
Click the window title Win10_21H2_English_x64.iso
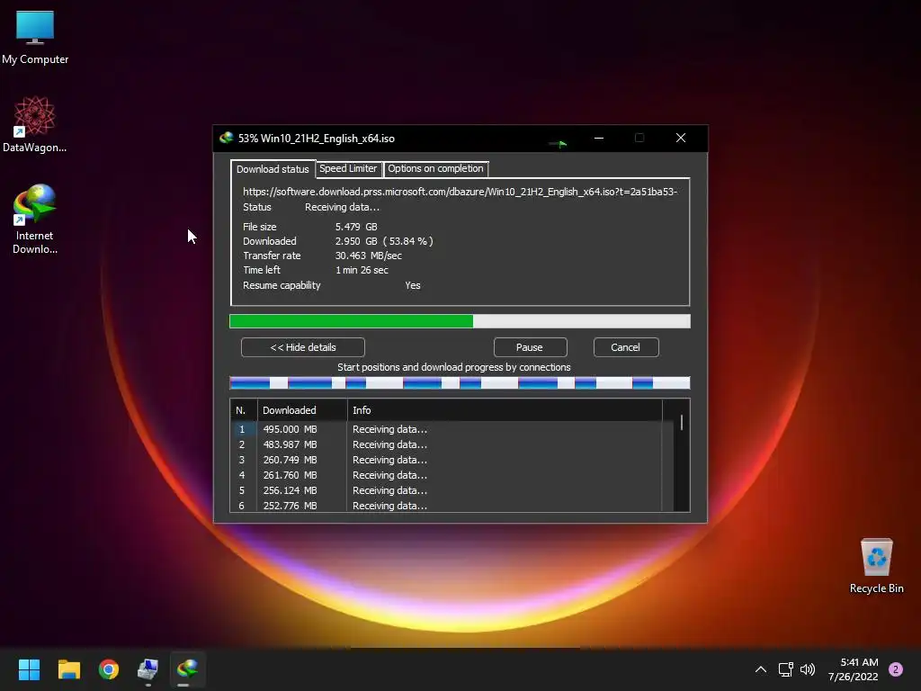(x=327, y=139)
